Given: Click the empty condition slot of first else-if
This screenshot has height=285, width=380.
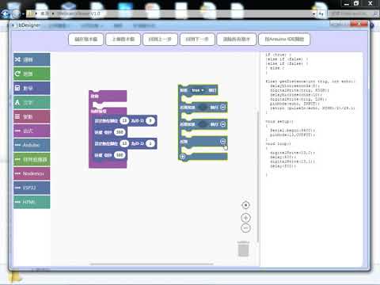Looking at the screenshot, I should tap(203, 108).
